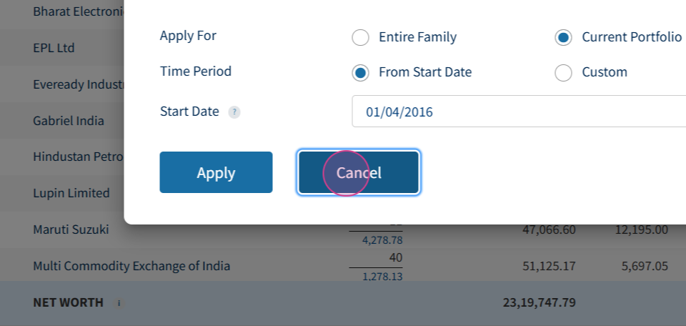
Task: Switch time period to Custom
Action: [x=564, y=72]
